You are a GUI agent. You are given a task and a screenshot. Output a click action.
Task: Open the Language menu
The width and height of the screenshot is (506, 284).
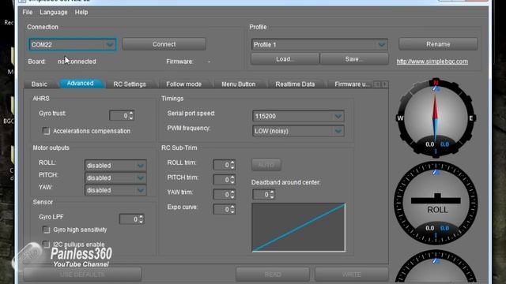coord(54,13)
